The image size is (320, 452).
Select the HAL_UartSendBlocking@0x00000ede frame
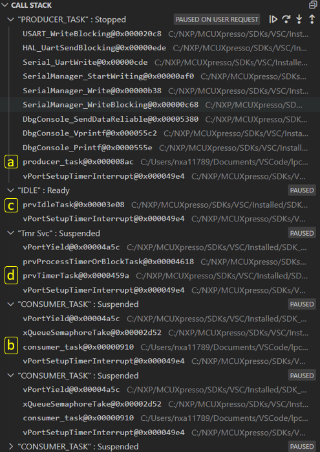[x=160, y=48]
